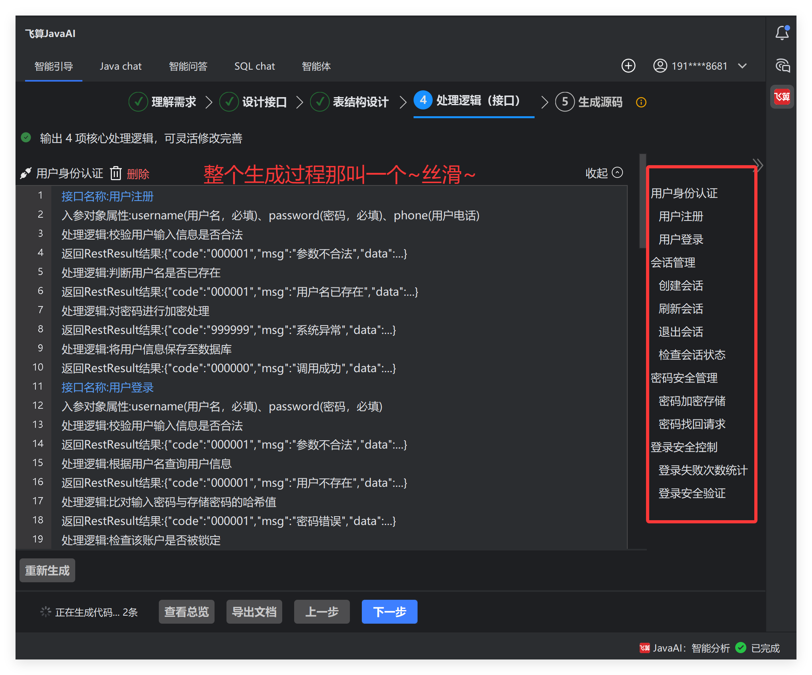The height and width of the screenshot is (675, 812).
Task: Click the trash icon beside 删除
Action: click(x=116, y=173)
